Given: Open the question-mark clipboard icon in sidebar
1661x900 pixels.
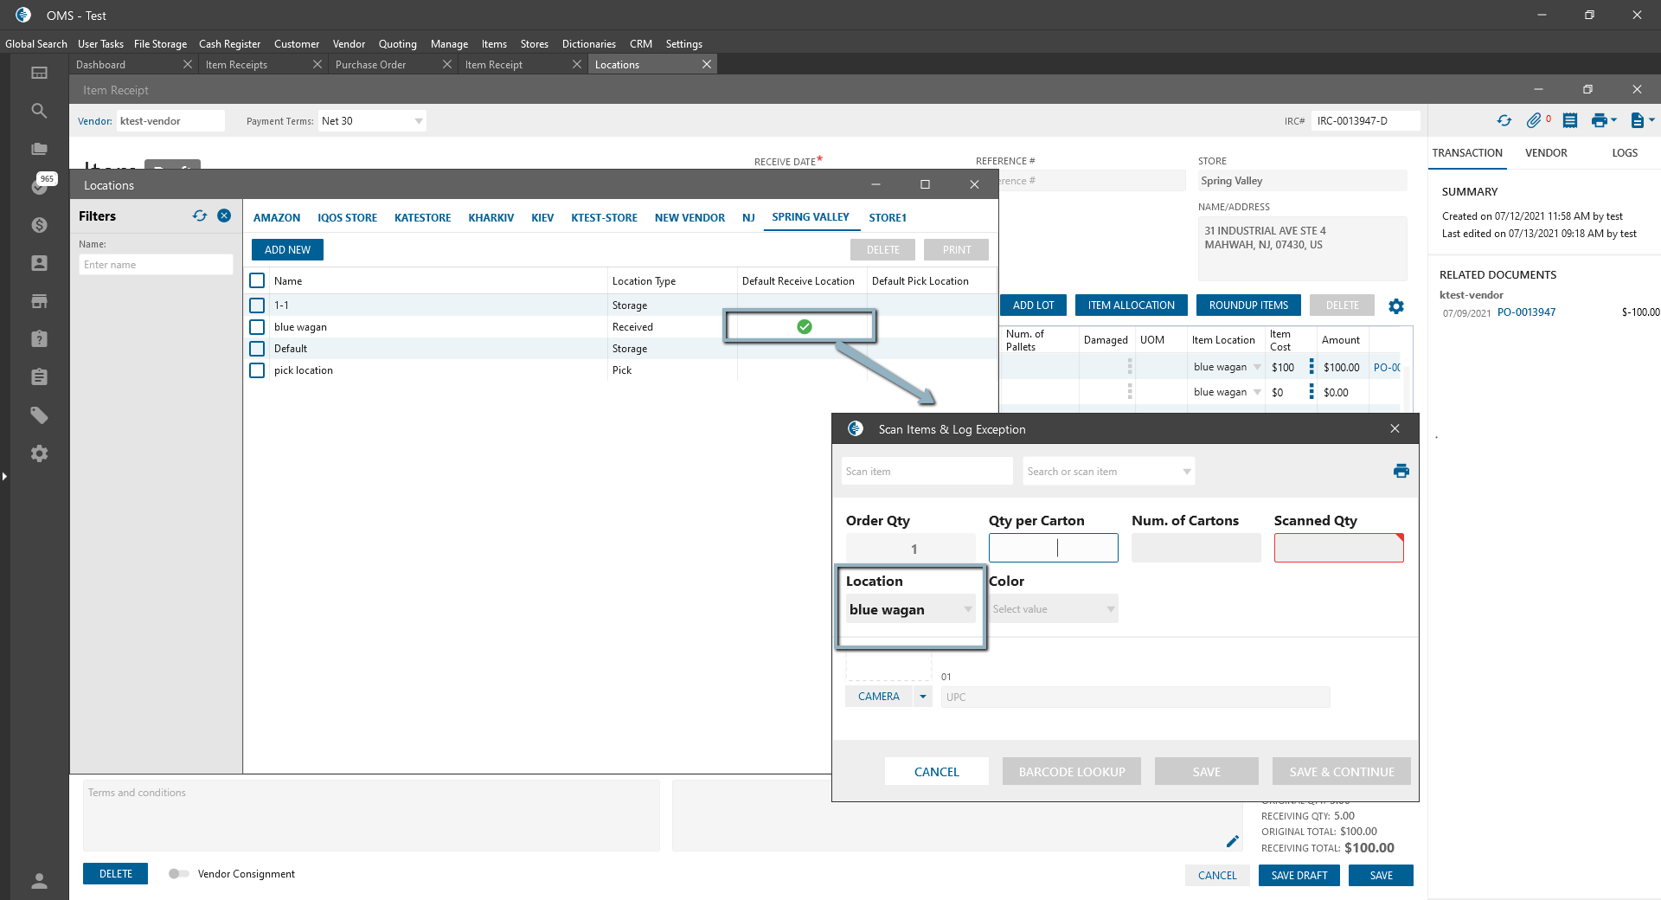Looking at the screenshot, I should 39,339.
